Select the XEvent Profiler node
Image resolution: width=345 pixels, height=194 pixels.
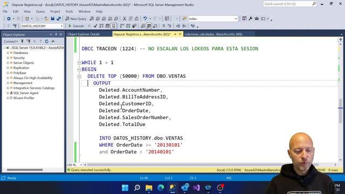[24, 98]
